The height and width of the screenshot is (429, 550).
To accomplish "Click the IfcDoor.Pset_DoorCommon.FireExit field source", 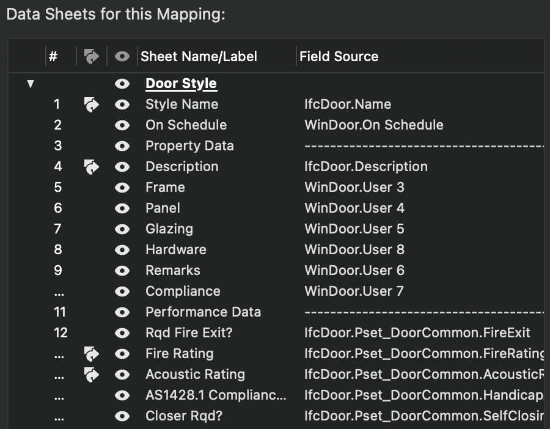I will coord(417,333).
